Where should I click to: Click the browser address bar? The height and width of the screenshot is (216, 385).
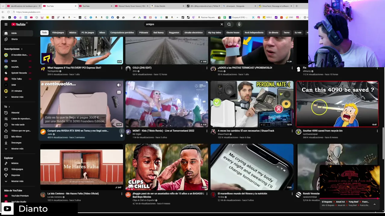pyautogui.click(x=159, y=12)
